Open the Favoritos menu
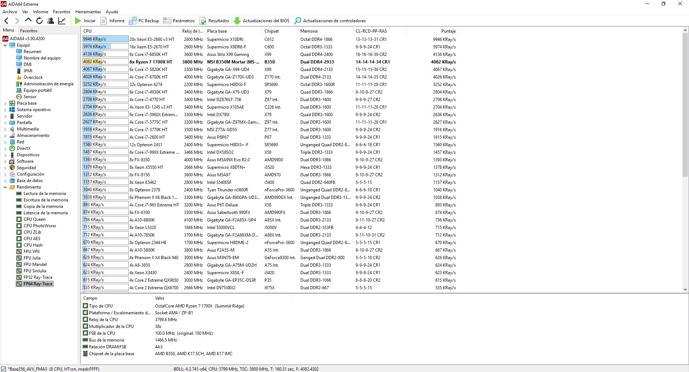This screenshot has height=372, width=689. coord(62,12)
